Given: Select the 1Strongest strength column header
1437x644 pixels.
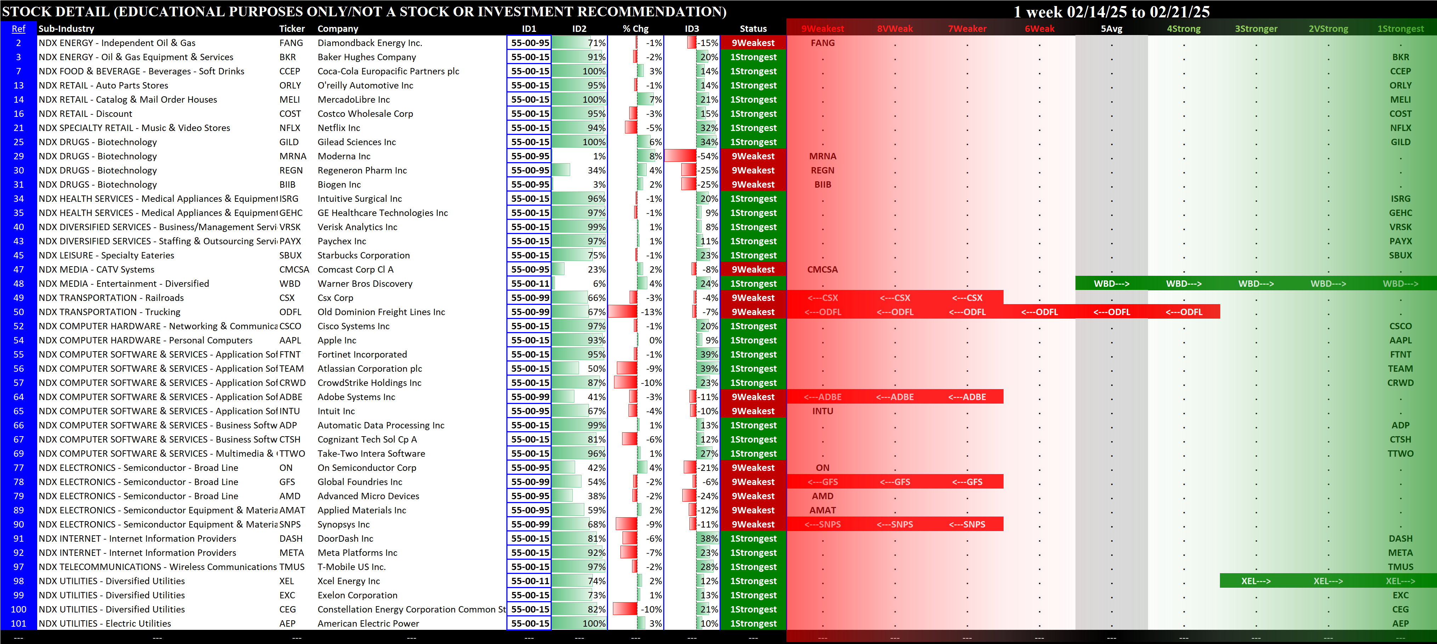Looking at the screenshot, I should [1400, 28].
